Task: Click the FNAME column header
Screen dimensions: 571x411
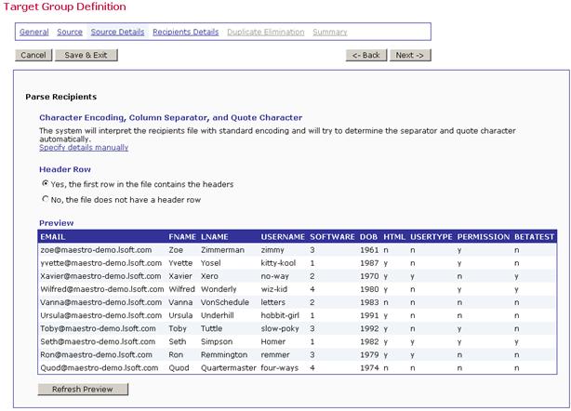Action: pos(182,236)
